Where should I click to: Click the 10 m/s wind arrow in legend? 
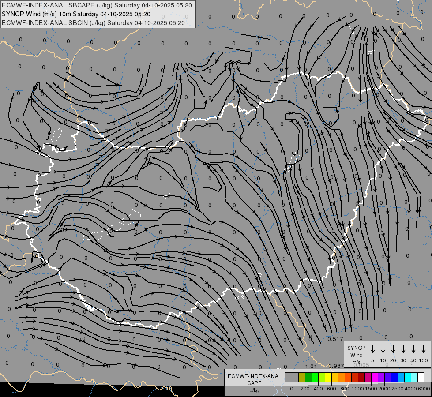pos(383,349)
